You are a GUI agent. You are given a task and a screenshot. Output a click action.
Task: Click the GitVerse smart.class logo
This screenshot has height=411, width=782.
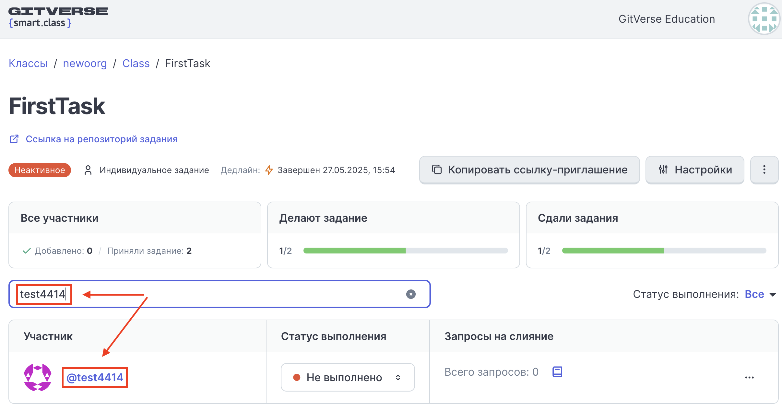(x=58, y=18)
